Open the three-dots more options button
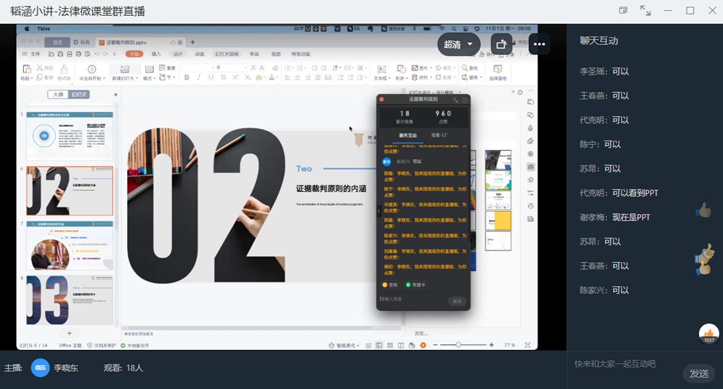Screen dimensions: 723x389 (539, 44)
